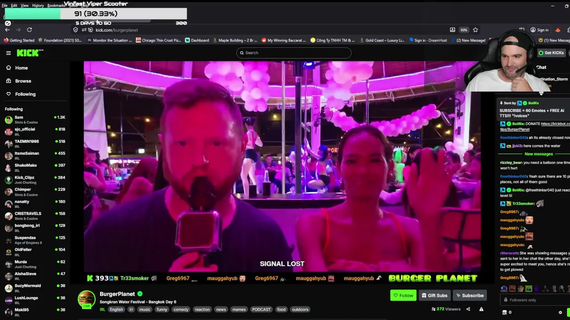
Task: Open CRISTRAVELS channel in following list
Action: 35,216
